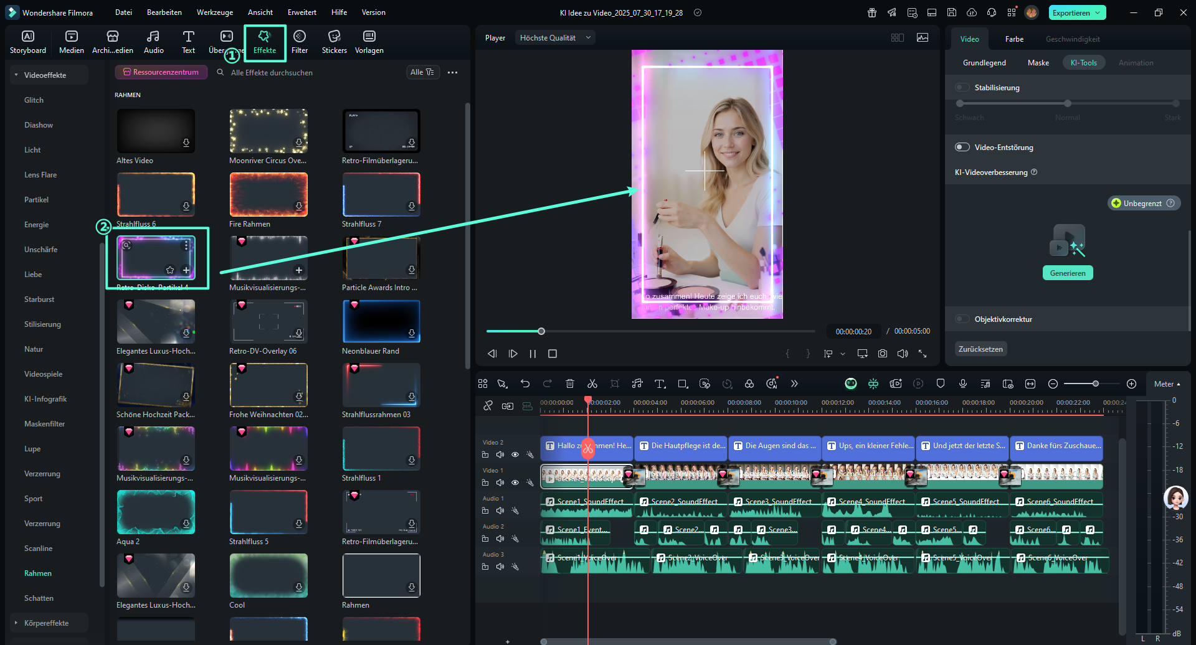Pause the preview playback
Viewport: 1196px width, 645px height.
click(x=533, y=354)
